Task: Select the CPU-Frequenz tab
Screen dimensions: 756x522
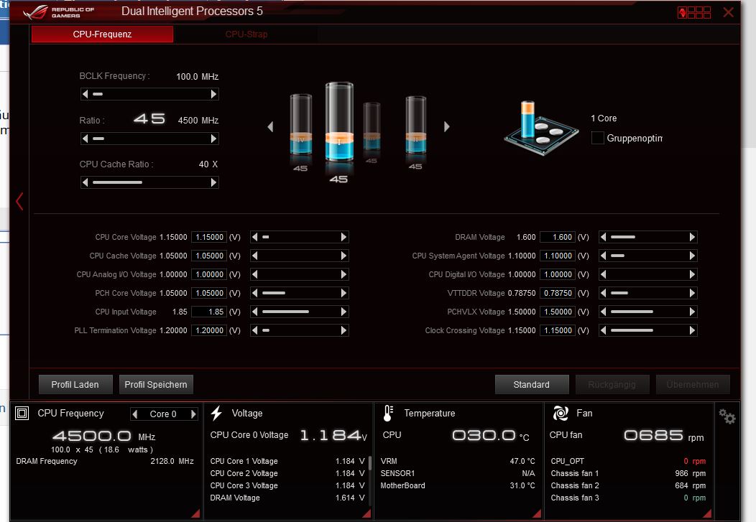Action: click(102, 34)
